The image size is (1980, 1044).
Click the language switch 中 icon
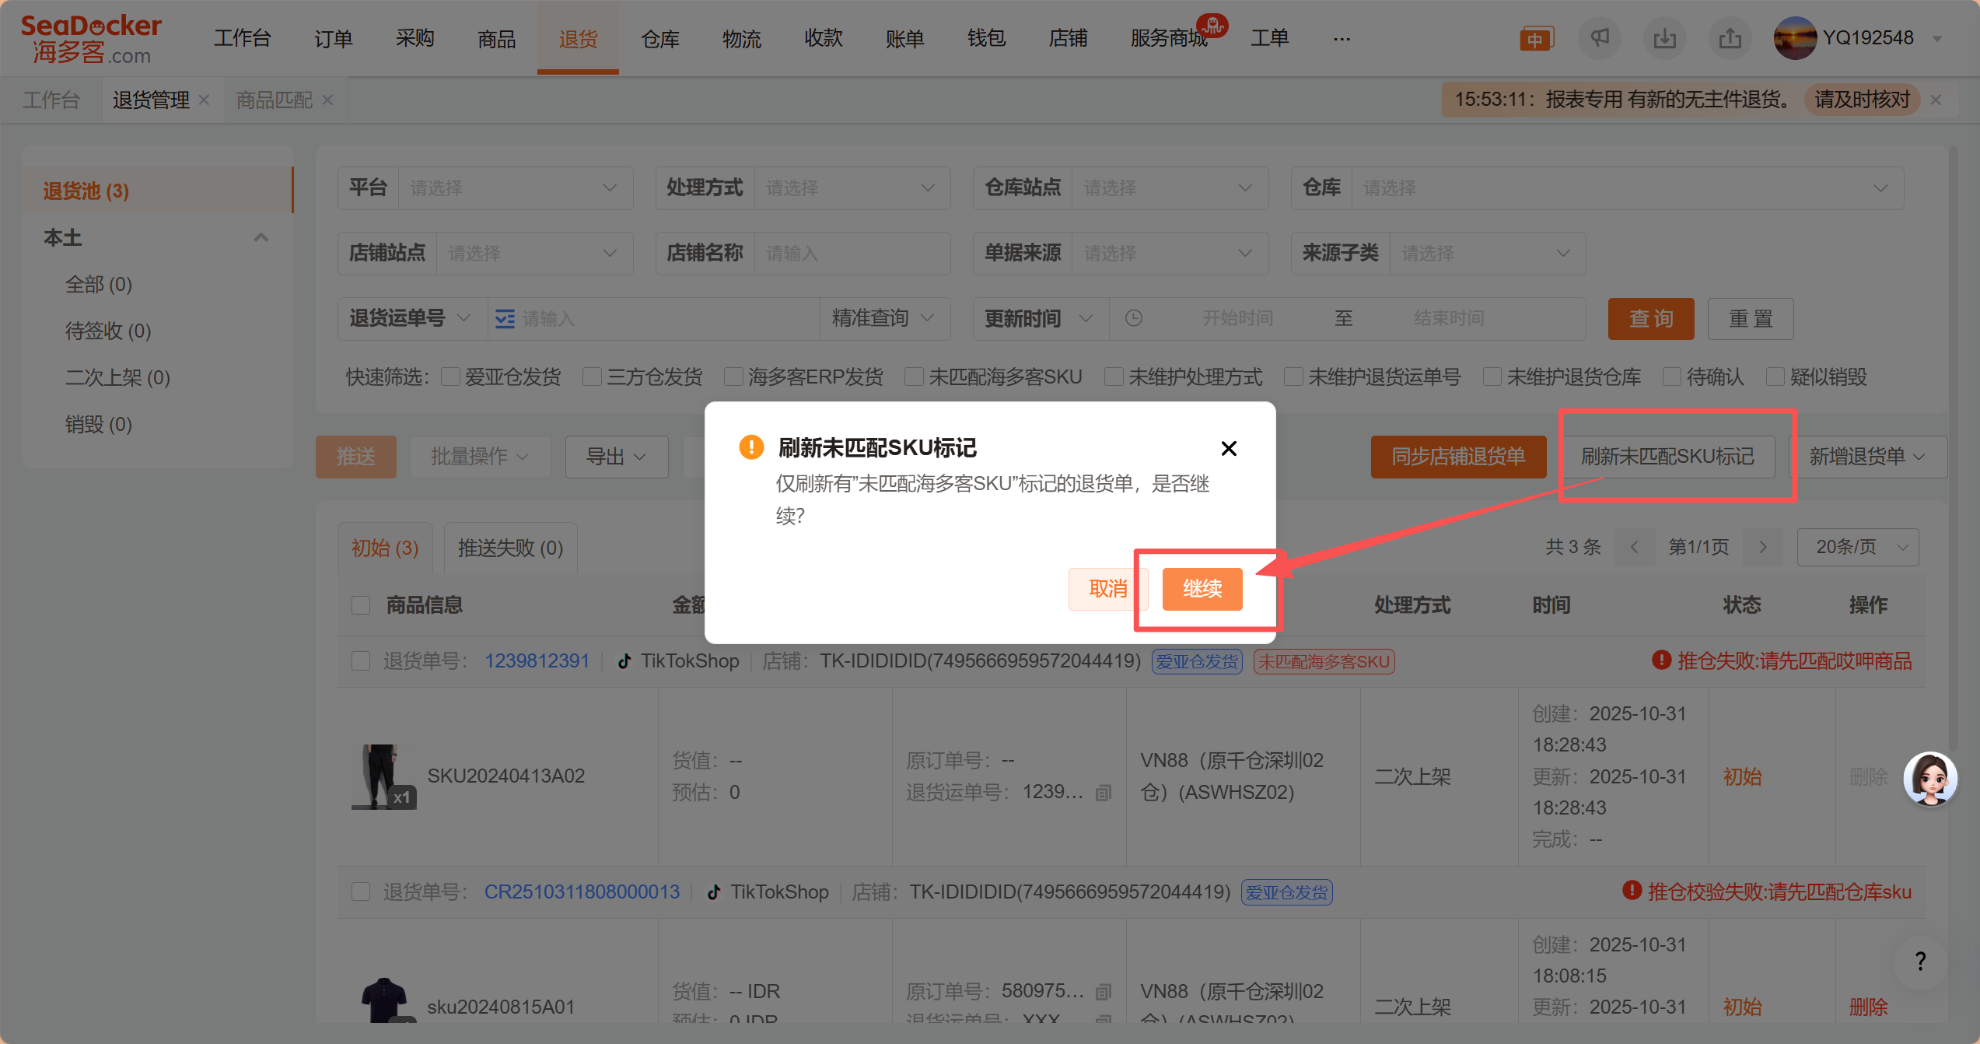click(x=1536, y=39)
